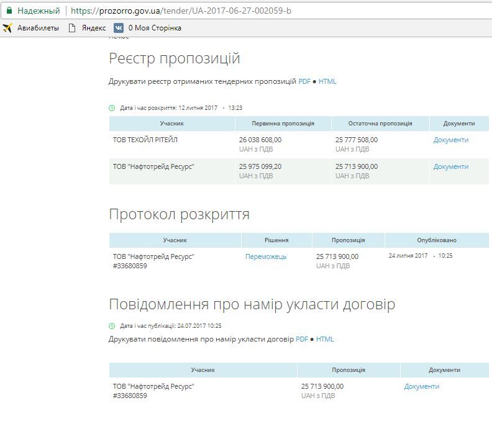Click the Переможець decision link
This screenshot has width=492, height=426.
coord(266,256)
